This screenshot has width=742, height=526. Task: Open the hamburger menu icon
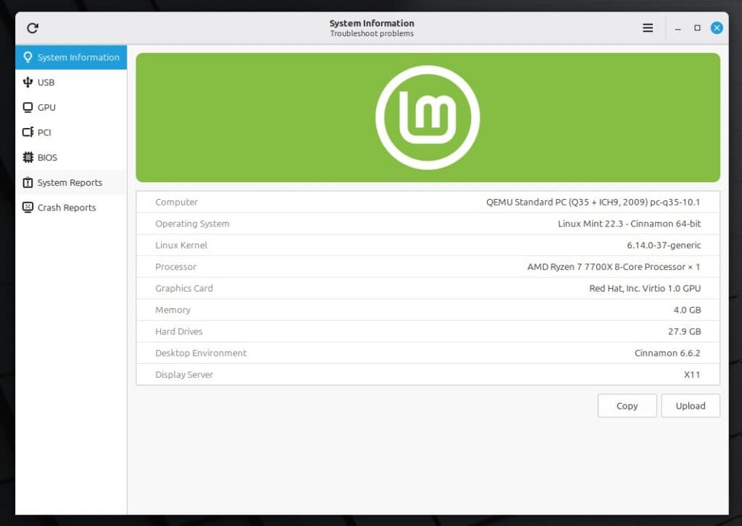pyautogui.click(x=647, y=27)
